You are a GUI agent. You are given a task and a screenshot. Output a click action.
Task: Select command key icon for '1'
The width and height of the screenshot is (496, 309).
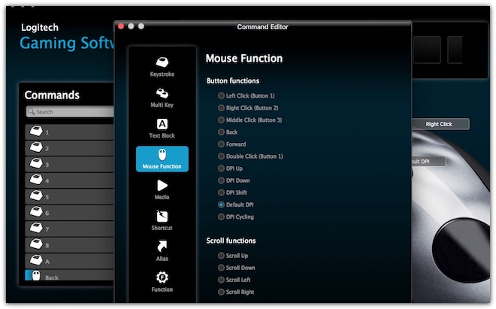pyautogui.click(x=36, y=131)
